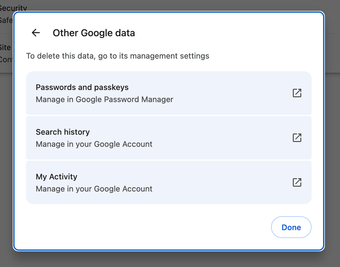Go back using the left arrow icon
340x267 pixels.
point(36,33)
